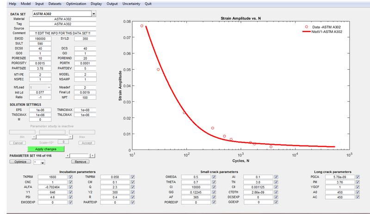Open the Output menu
The image size is (370, 214).
pos(112,4)
